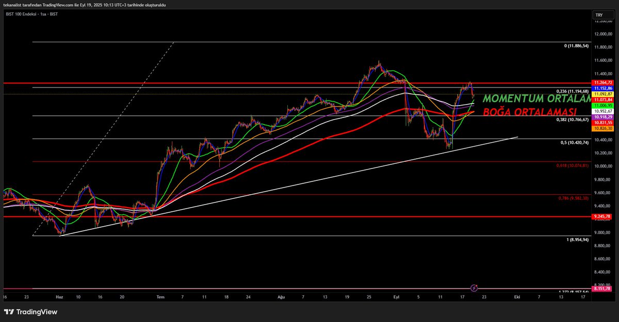Click the 8.151,78 pink price label
This screenshot has height=322, width=619.
[602, 289]
